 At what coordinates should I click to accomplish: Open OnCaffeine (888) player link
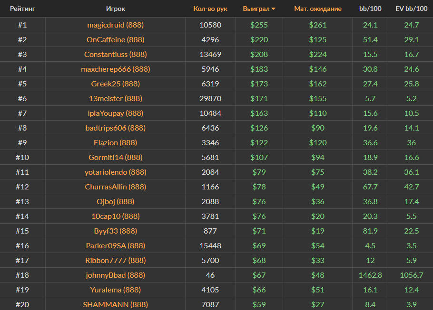click(x=116, y=39)
